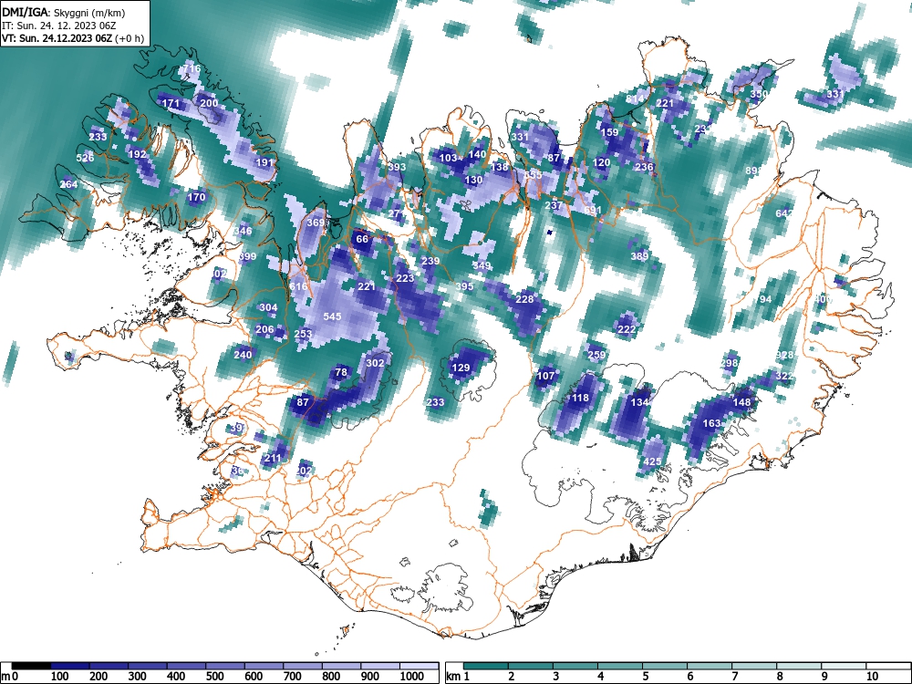This screenshot has height=684, width=912.
Task: Click the palest lavender segment near 1000
Action: (420, 666)
